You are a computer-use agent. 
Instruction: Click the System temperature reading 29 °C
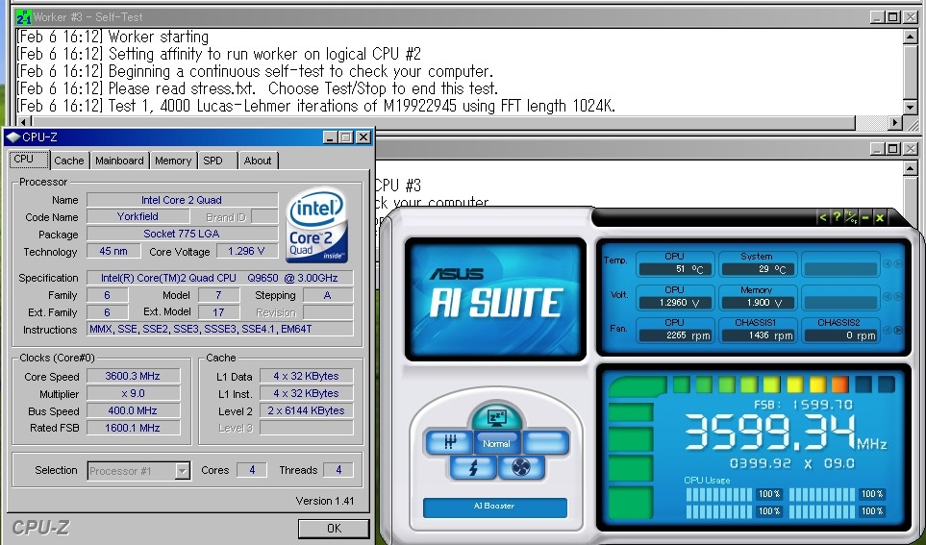click(759, 269)
